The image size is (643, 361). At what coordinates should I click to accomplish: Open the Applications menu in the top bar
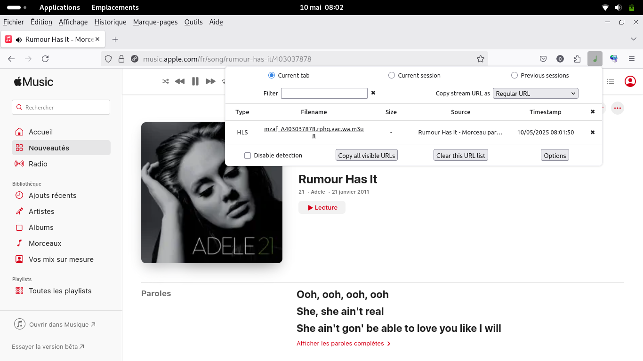[60, 8]
